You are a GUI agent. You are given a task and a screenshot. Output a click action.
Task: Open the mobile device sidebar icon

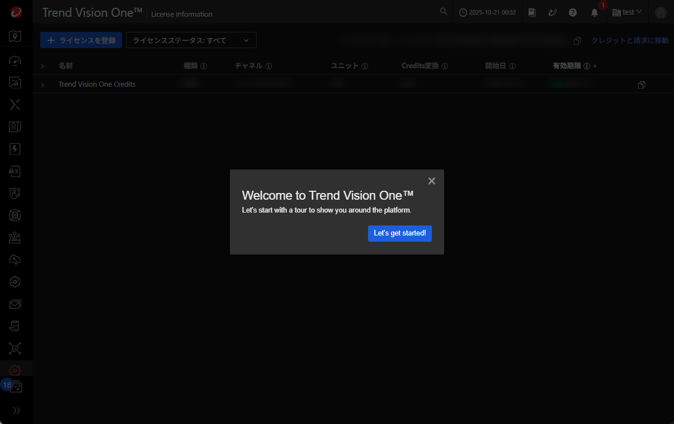(x=16, y=326)
